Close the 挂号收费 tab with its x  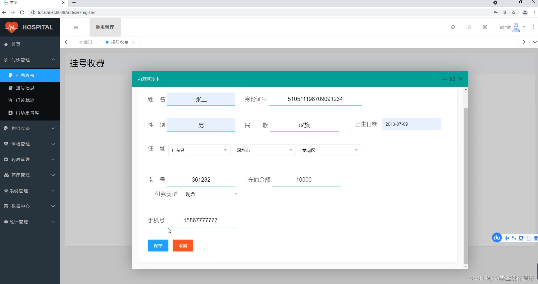coord(133,42)
